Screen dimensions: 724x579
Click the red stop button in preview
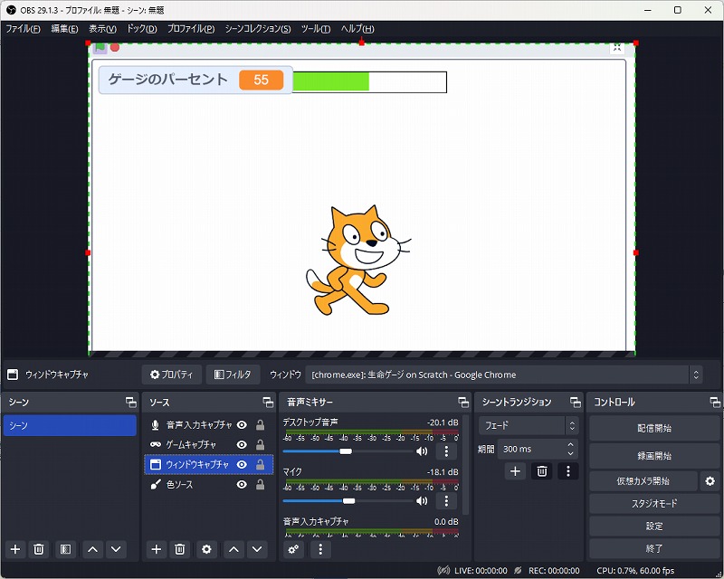(115, 47)
